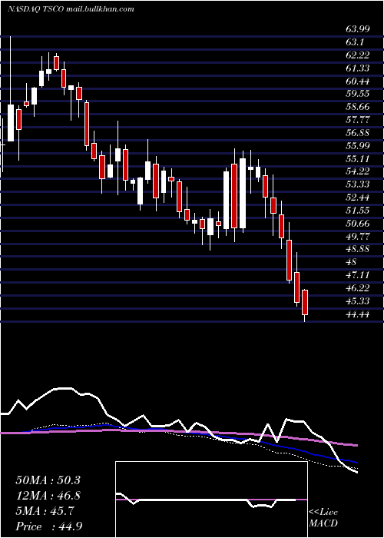Image resolution: width=384 pixels, height=538 pixels.
Task: Click the 46.22 price axis label
Action: (x=358, y=288)
